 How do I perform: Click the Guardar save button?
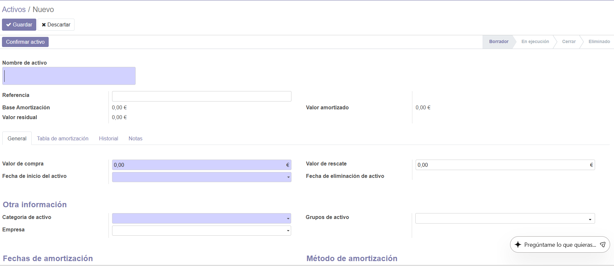coord(19,25)
